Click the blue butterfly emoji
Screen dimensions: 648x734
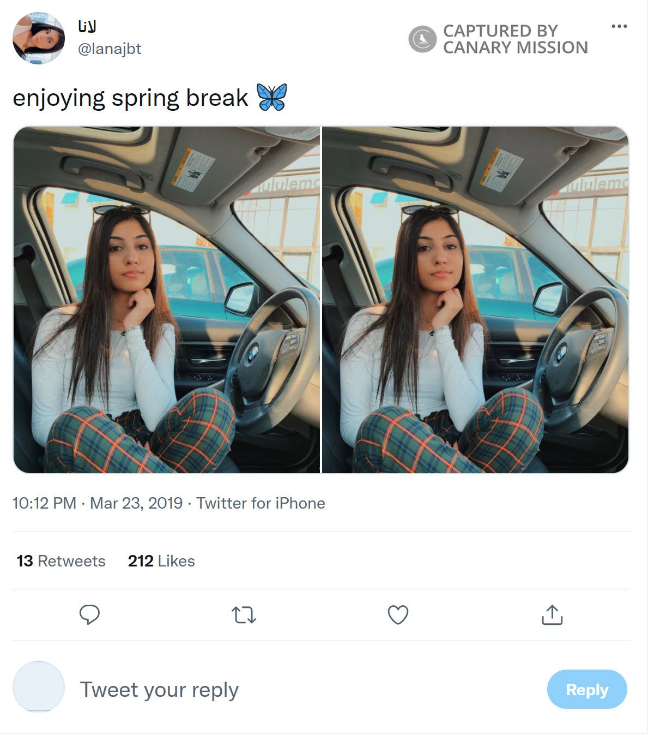(x=271, y=98)
